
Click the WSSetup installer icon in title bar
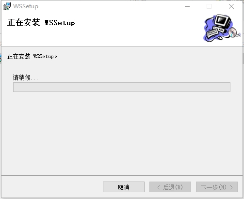(7, 6)
